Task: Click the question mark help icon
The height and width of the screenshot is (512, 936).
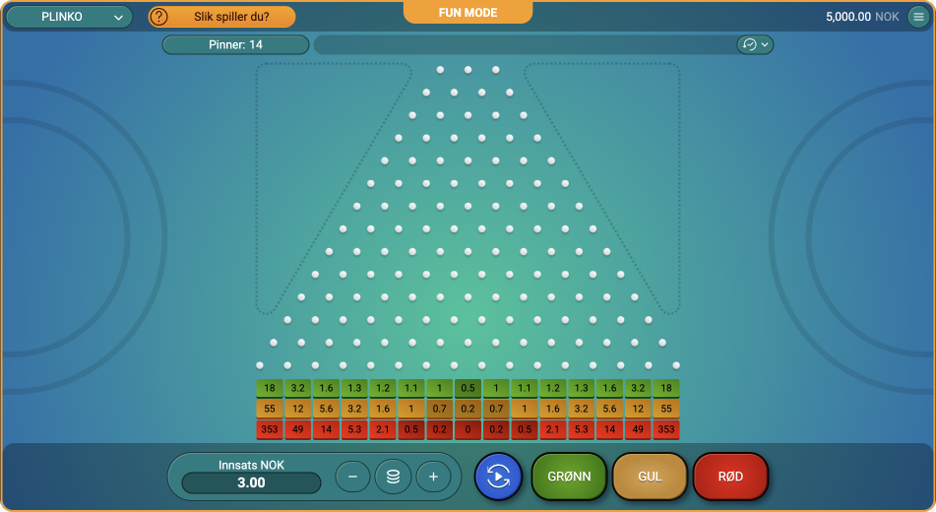Action: (x=158, y=17)
